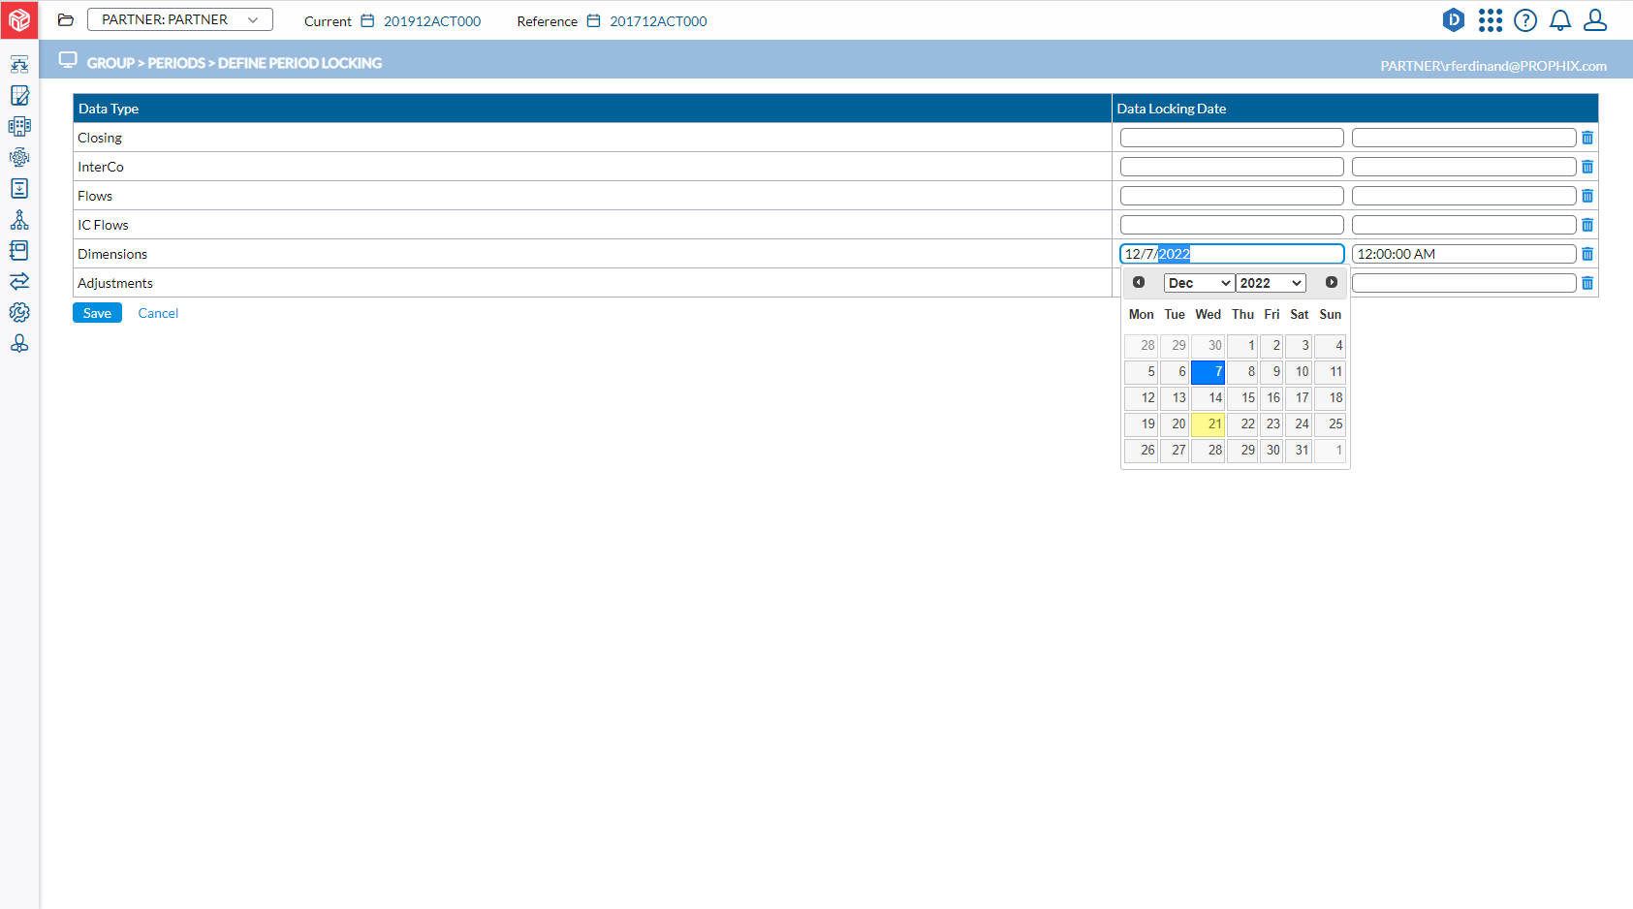Open the apps grid menu icon
This screenshot has height=909, width=1633.
point(1490,20)
